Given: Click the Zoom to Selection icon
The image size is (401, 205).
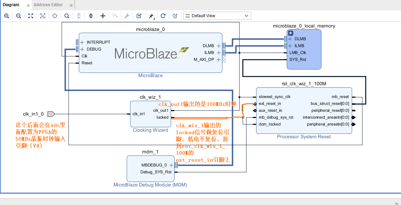Looking at the screenshot, I should pos(42,16).
